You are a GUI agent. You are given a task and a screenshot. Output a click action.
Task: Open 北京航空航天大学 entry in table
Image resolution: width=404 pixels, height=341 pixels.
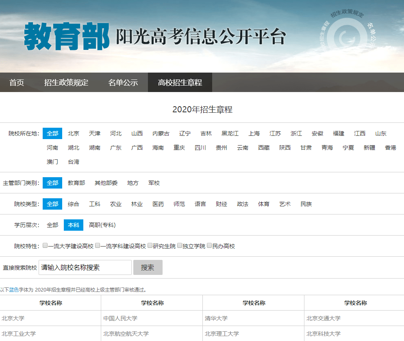coord(126,334)
